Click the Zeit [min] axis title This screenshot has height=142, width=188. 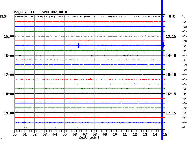click(x=89, y=137)
